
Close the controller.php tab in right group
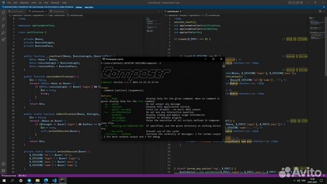click(181, 11)
